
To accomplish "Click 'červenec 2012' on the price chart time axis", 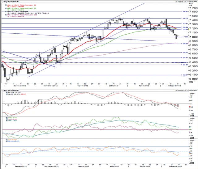I will [x=50, y=86].
